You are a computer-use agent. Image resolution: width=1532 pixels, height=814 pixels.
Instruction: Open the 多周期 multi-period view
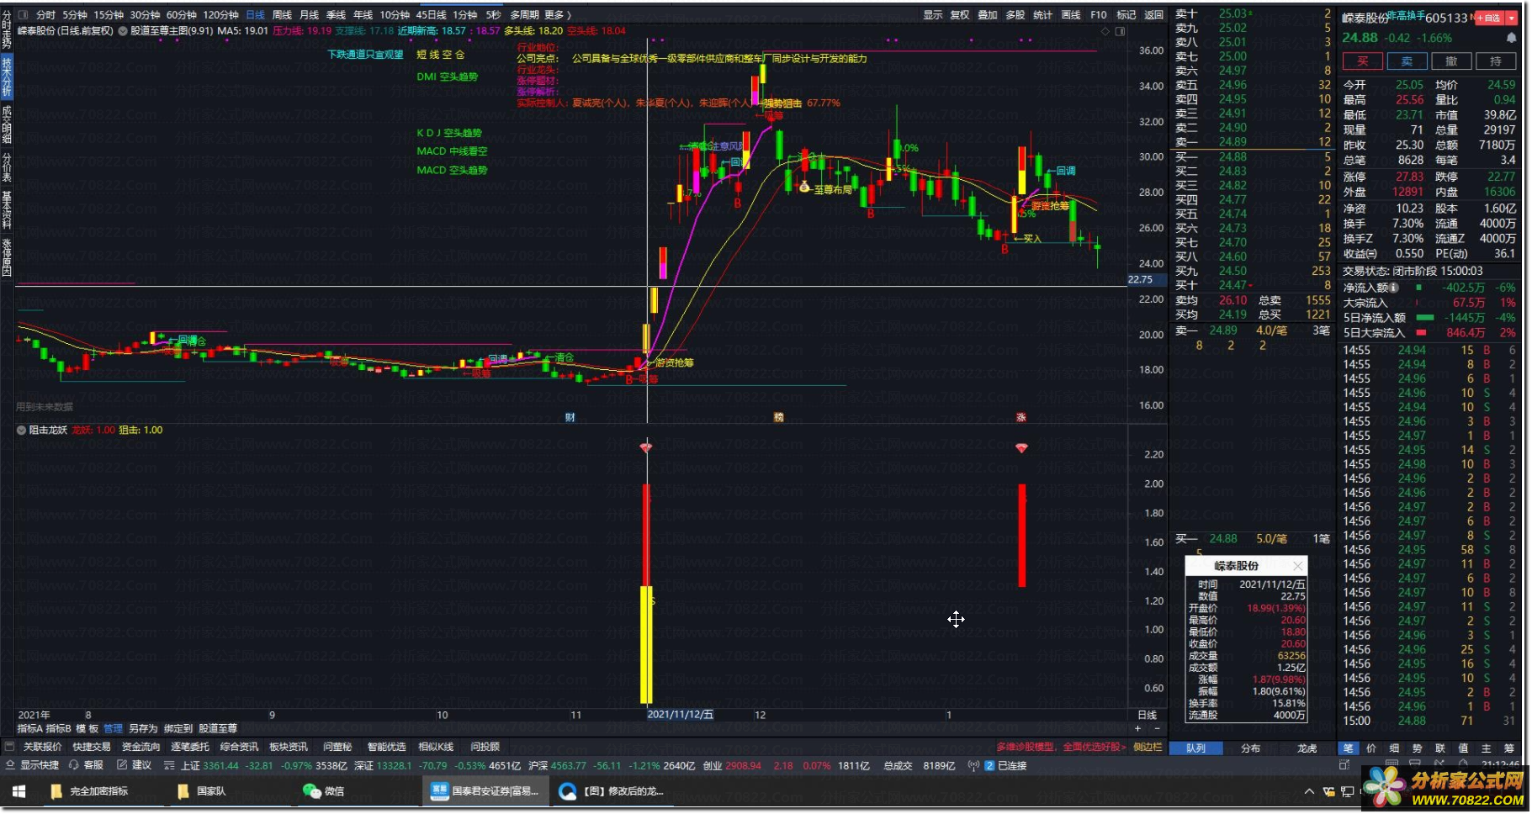(x=524, y=15)
